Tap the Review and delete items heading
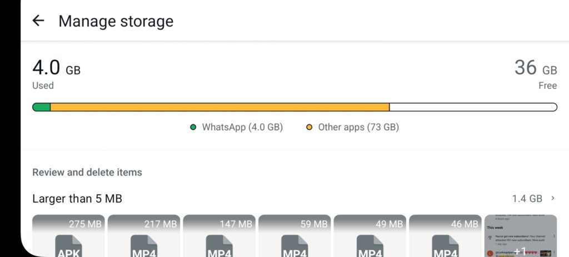This screenshot has height=257, width=569. 87,172
